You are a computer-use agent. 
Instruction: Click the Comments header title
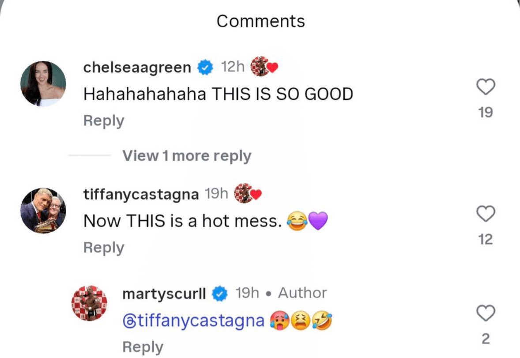260,21
